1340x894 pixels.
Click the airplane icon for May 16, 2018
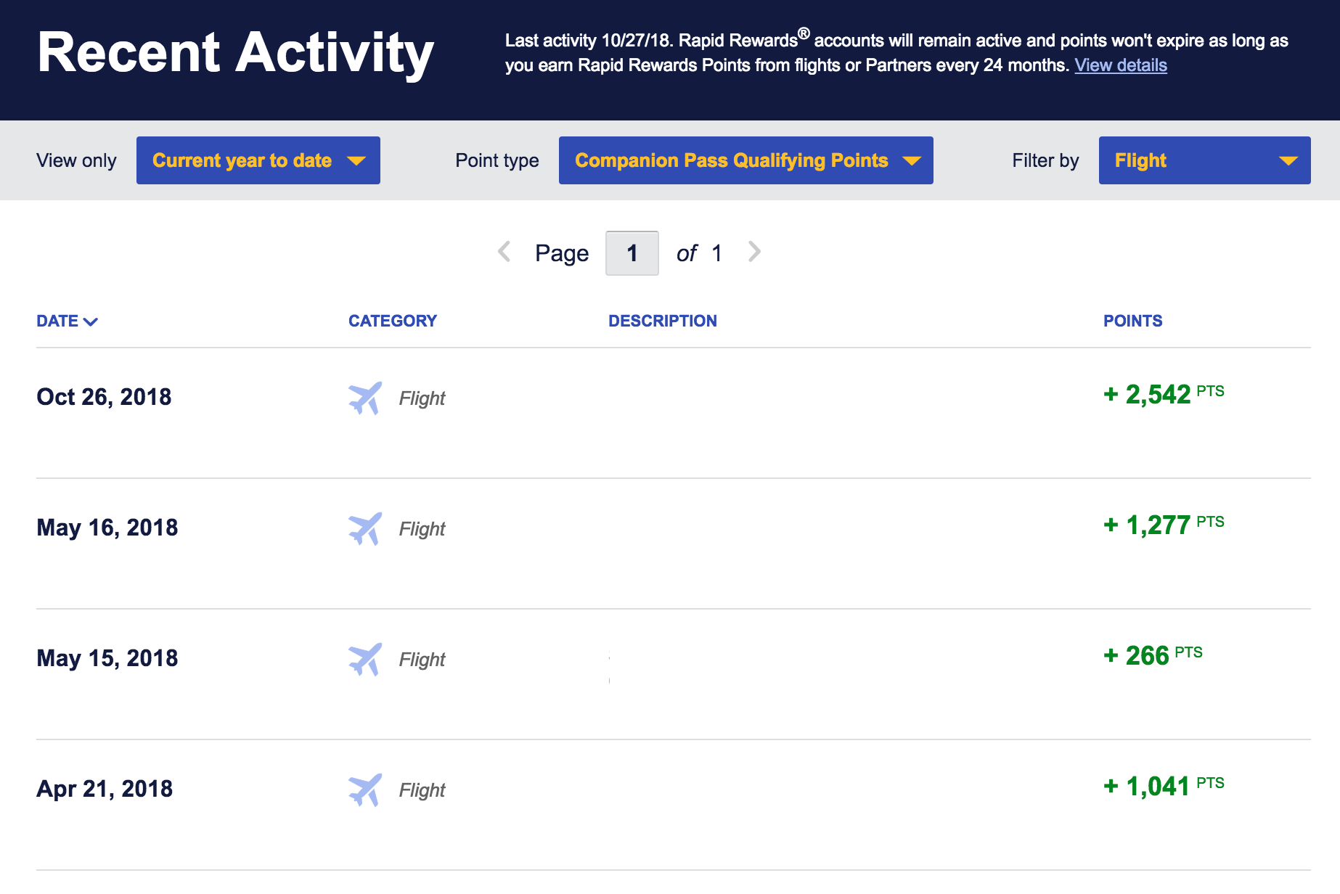364,528
